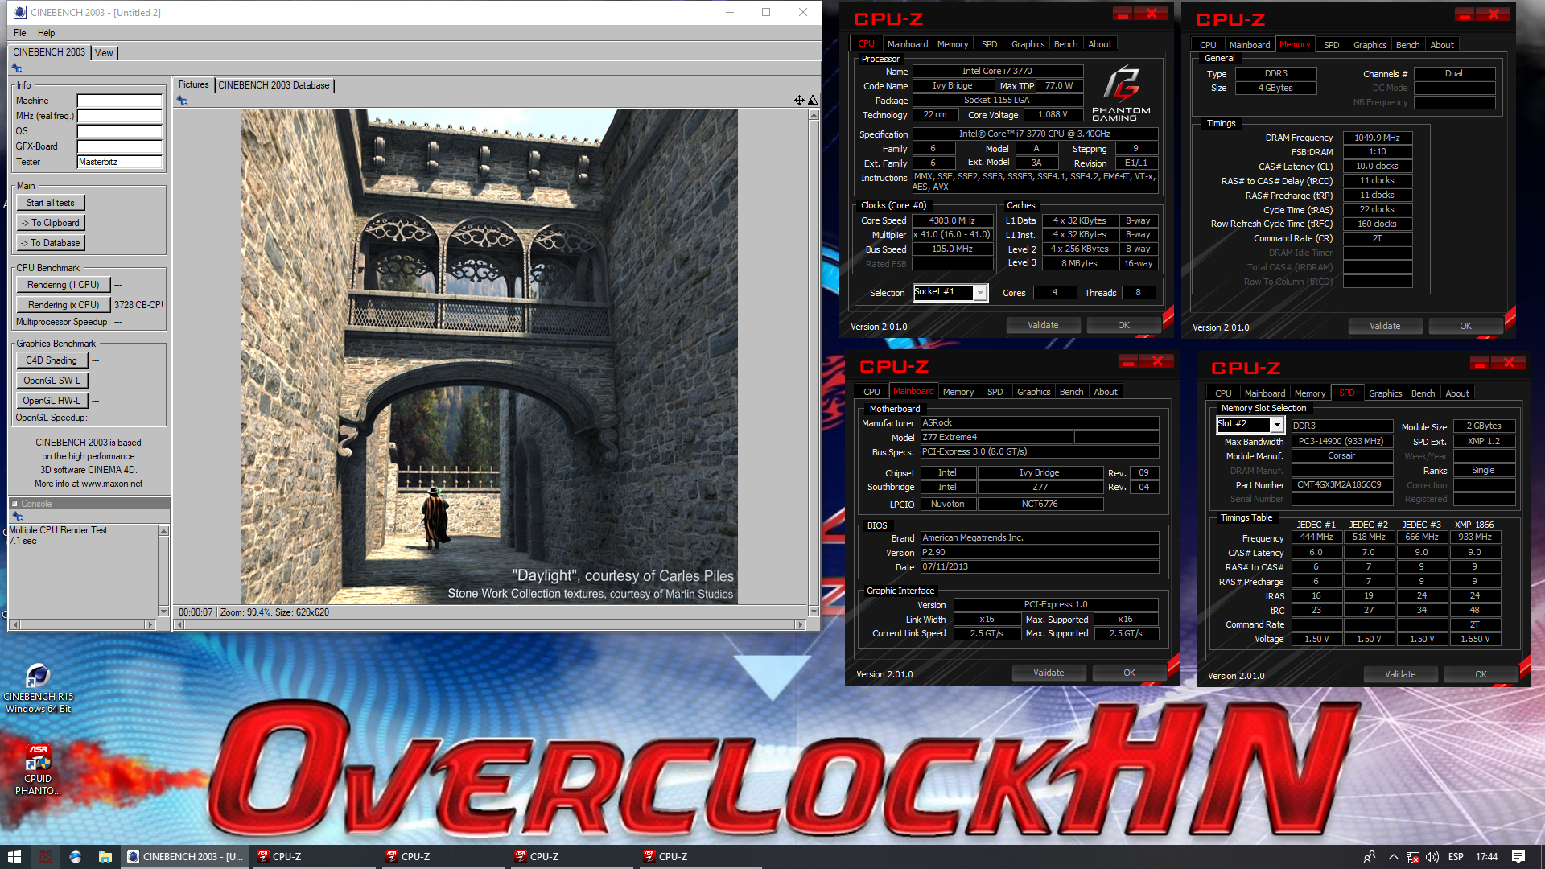
Task: Show hidden tray icons chevron
Action: (1393, 857)
